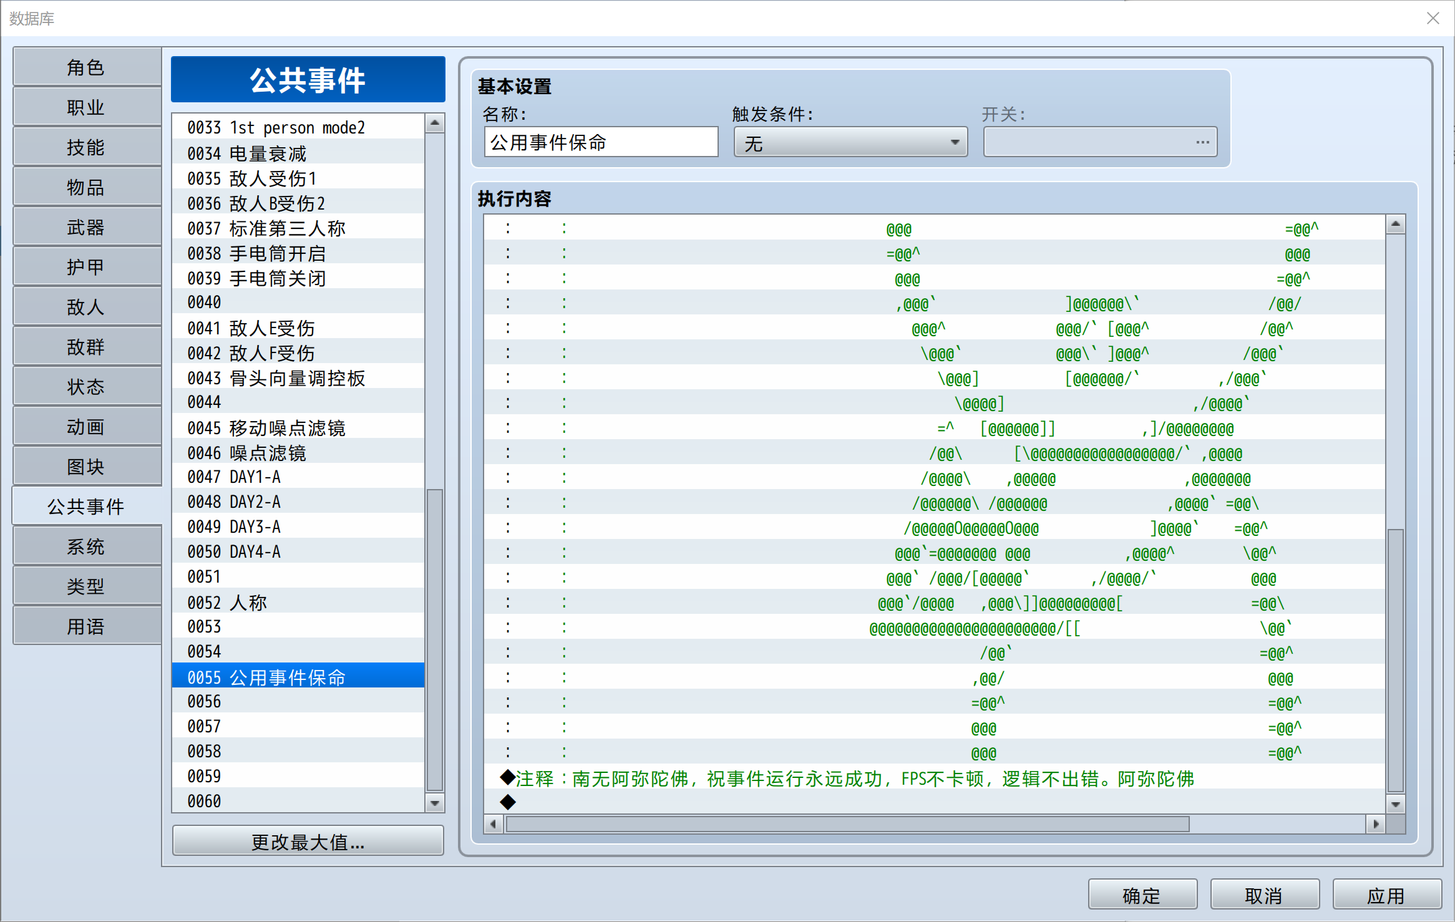Open the 系统 tab
The height and width of the screenshot is (922, 1455).
87,546
